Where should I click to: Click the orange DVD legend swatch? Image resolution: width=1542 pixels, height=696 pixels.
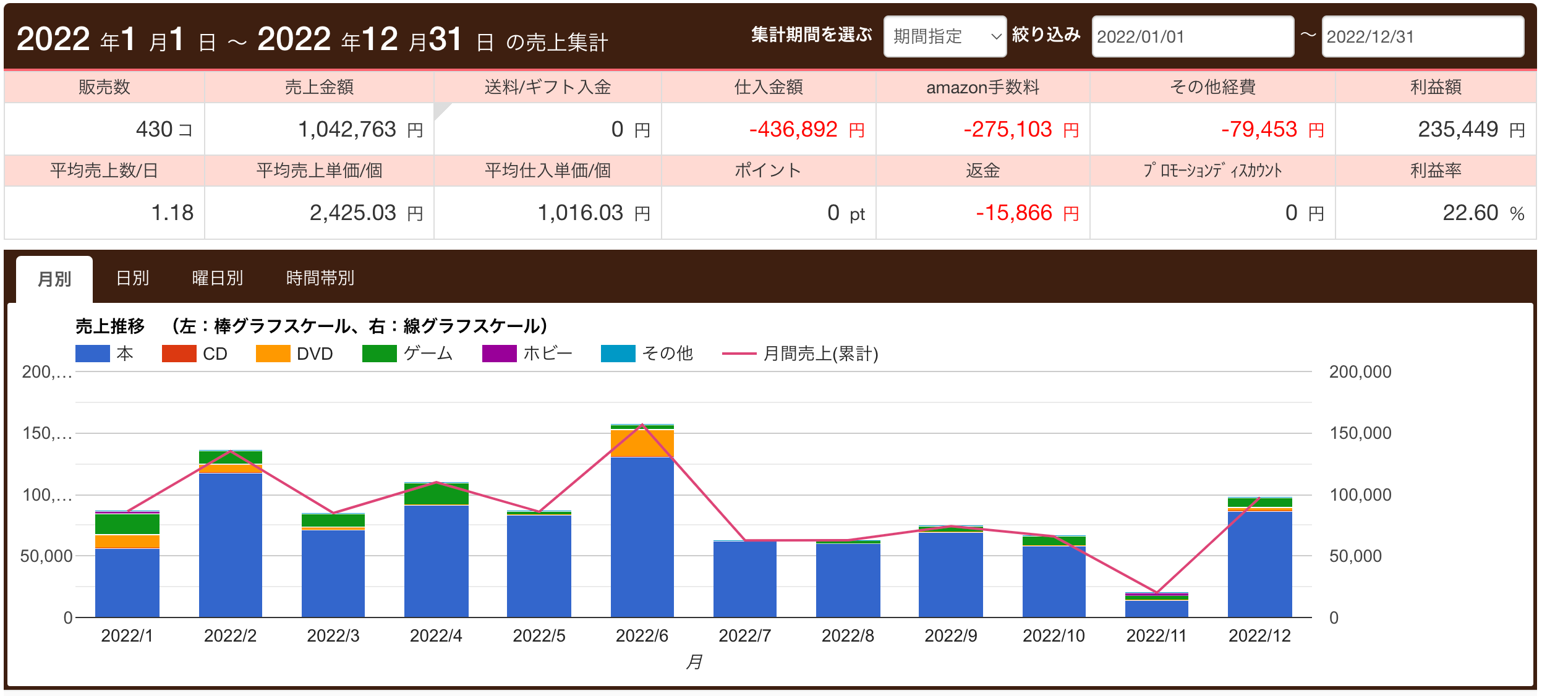273,354
